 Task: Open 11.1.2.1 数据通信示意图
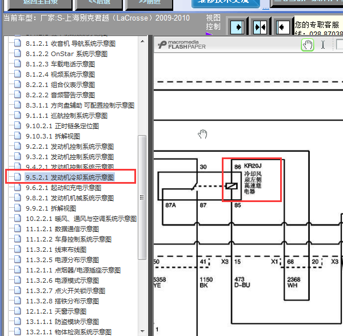click(x=62, y=229)
